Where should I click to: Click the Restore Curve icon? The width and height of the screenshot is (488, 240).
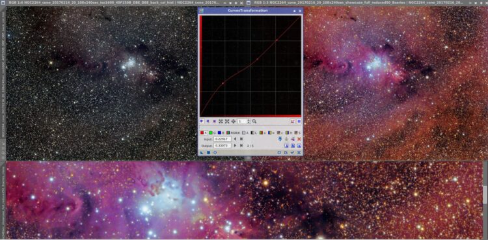pyautogui.click(x=286, y=139)
